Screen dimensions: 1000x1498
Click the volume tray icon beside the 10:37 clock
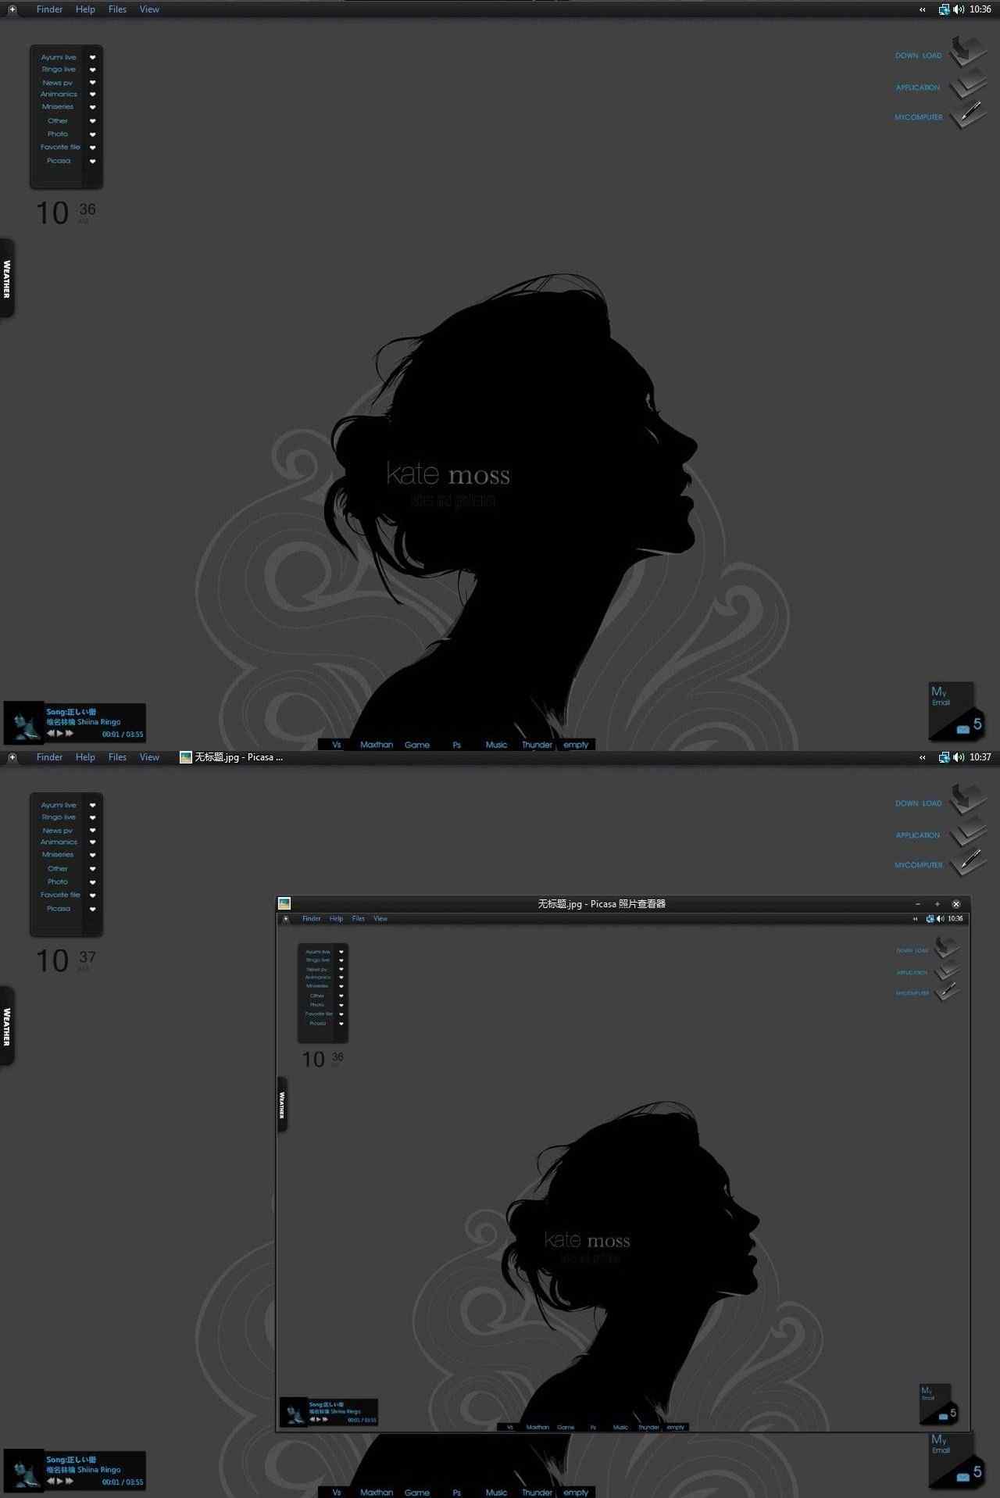[959, 757]
